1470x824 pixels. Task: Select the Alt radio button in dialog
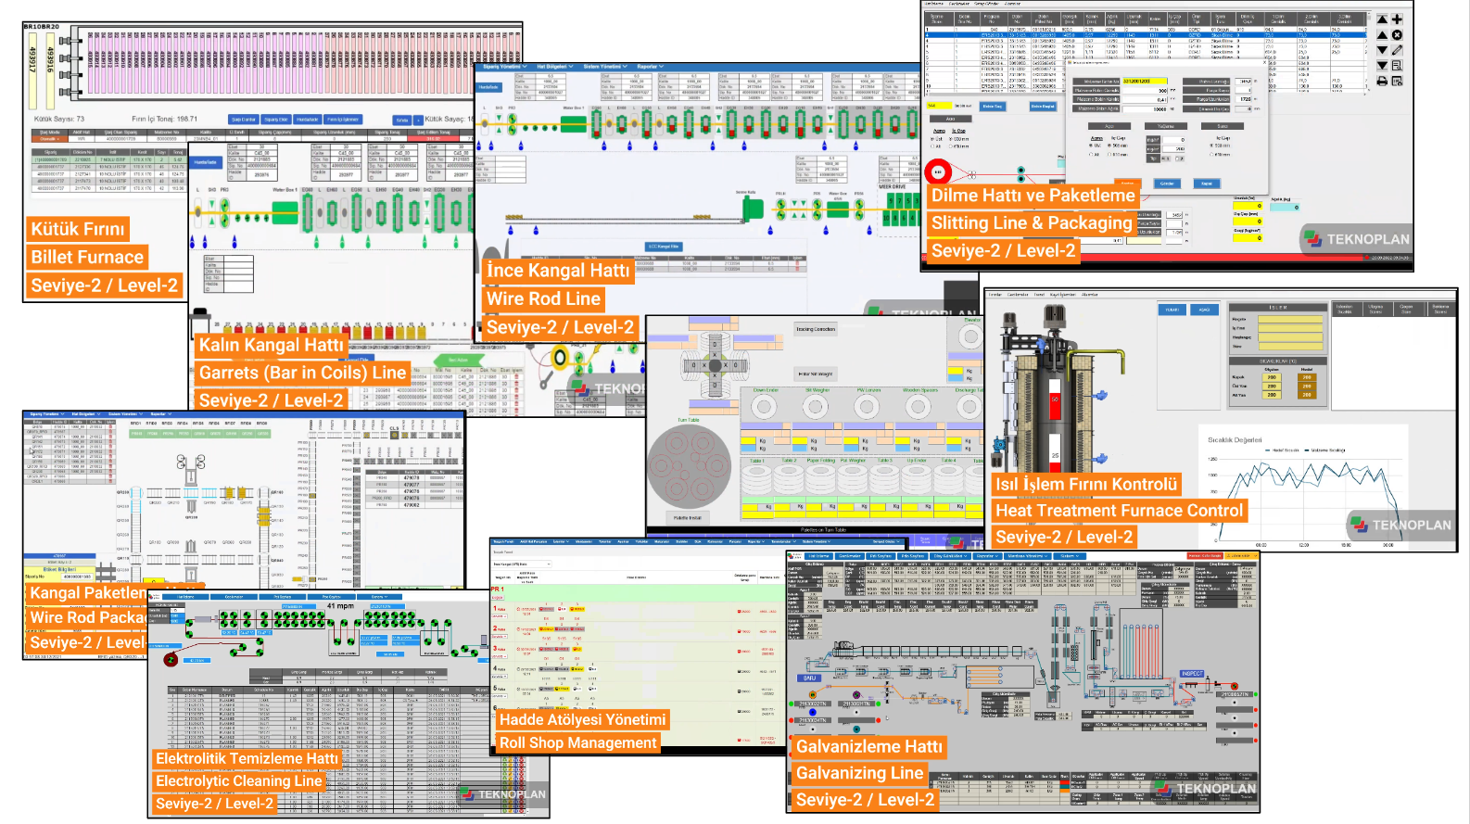(x=1091, y=155)
